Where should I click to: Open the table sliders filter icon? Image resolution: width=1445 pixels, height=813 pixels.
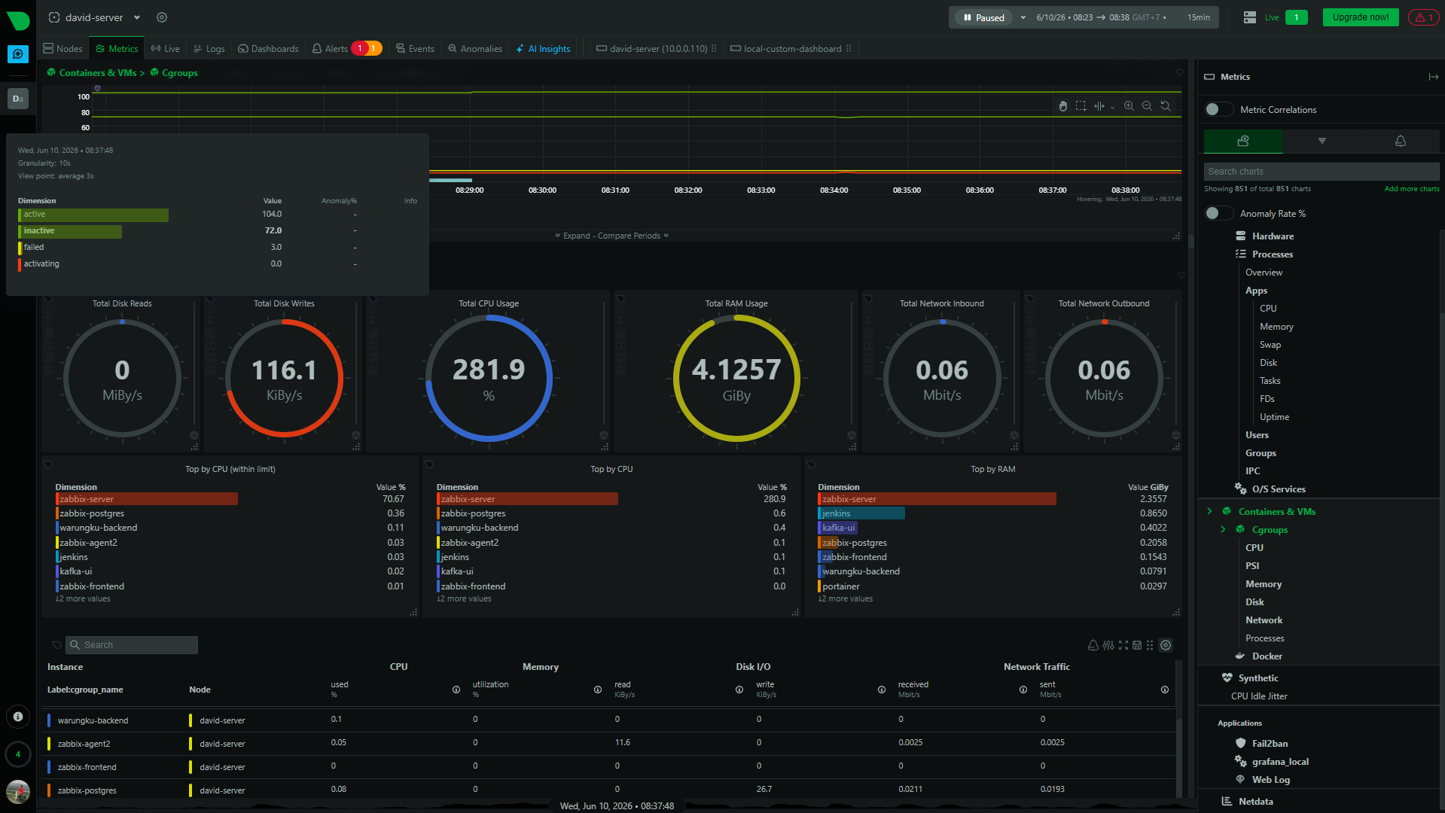(x=1108, y=645)
